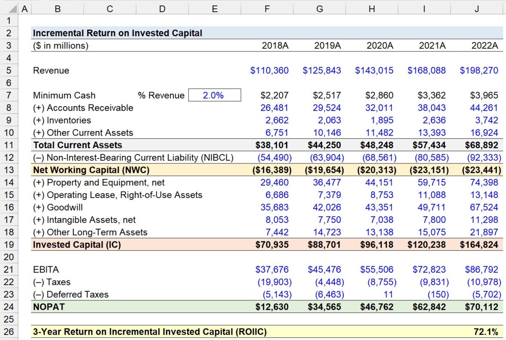Click the title cell Incremental Return on Invested Capital
This screenshot has width=506, height=340.
[118, 33]
